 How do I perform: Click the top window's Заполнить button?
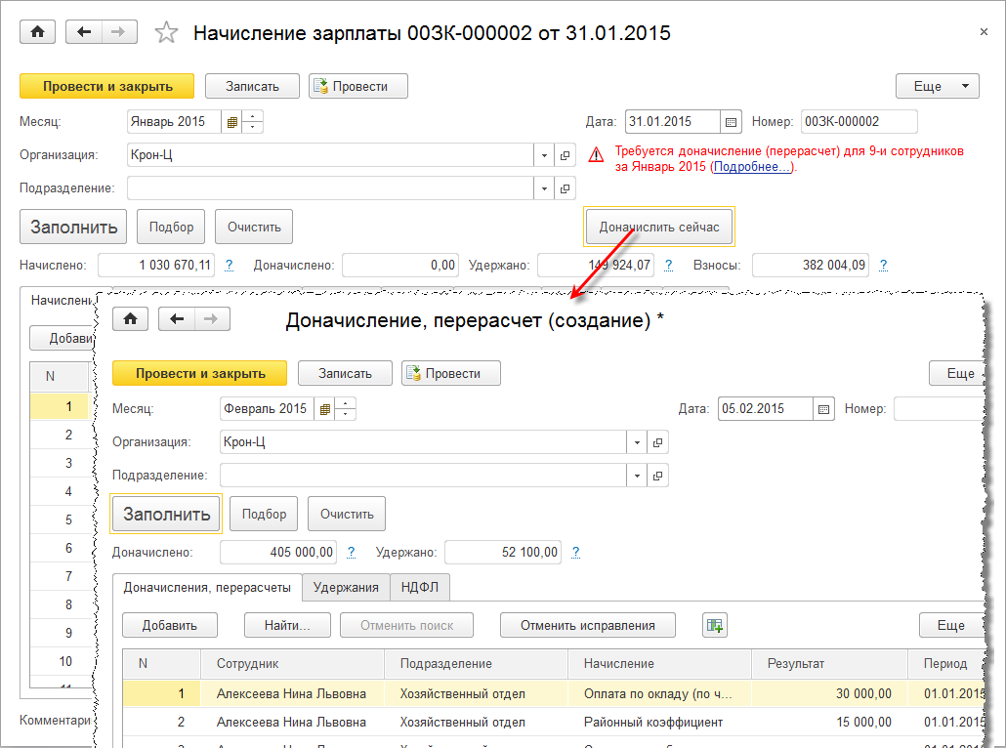(x=73, y=227)
